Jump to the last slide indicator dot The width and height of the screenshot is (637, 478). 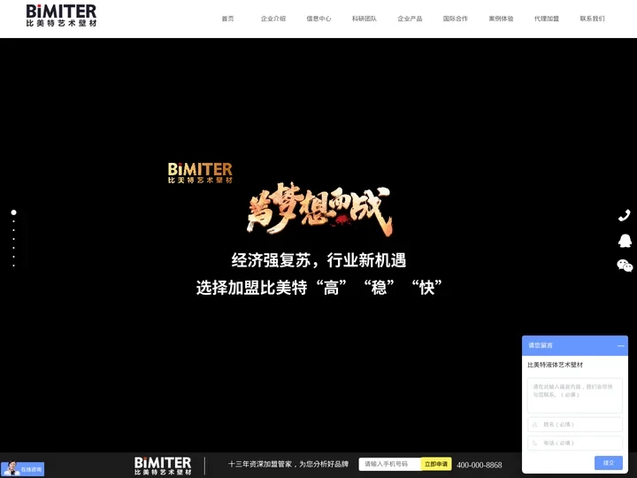(x=14, y=266)
